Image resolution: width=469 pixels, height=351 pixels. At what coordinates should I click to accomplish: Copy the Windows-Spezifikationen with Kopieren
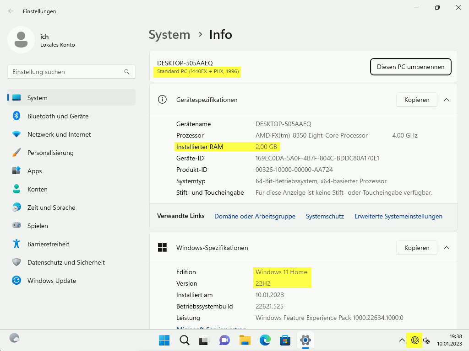pyautogui.click(x=417, y=248)
